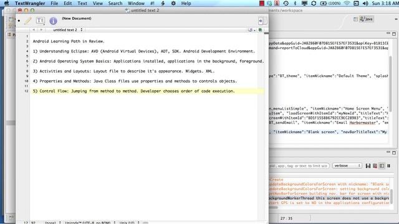
Task: Open the Window menu
Action: tap(136, 3)
